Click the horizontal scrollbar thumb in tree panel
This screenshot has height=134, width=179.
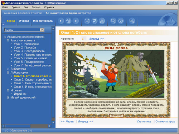point(18,126)
